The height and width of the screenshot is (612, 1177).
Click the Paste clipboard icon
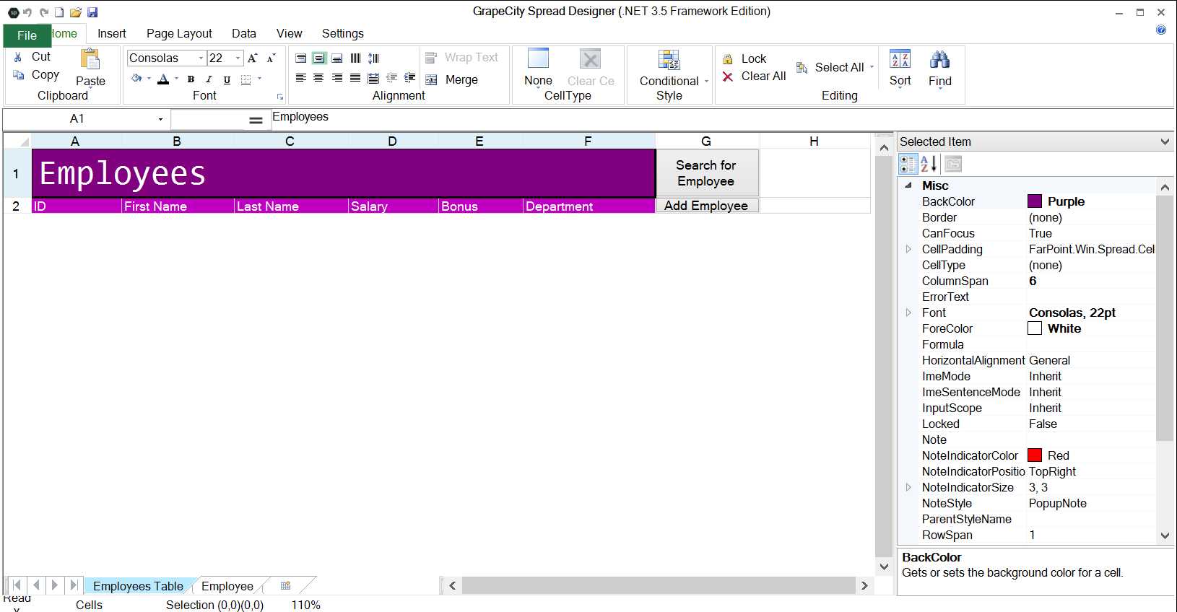[90, 59]
